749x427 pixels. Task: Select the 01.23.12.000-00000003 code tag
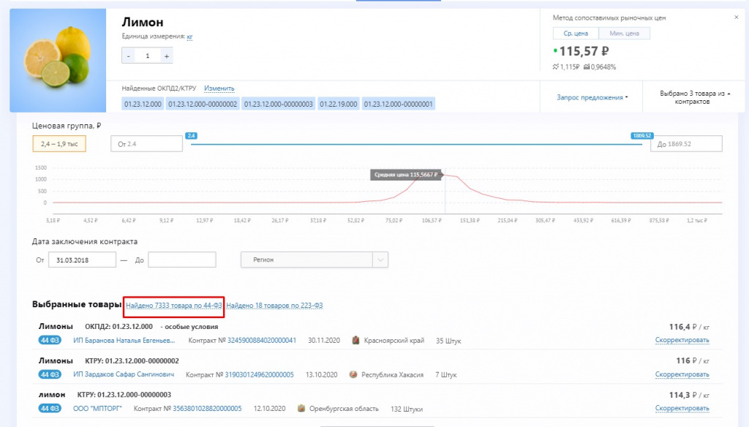279,104
